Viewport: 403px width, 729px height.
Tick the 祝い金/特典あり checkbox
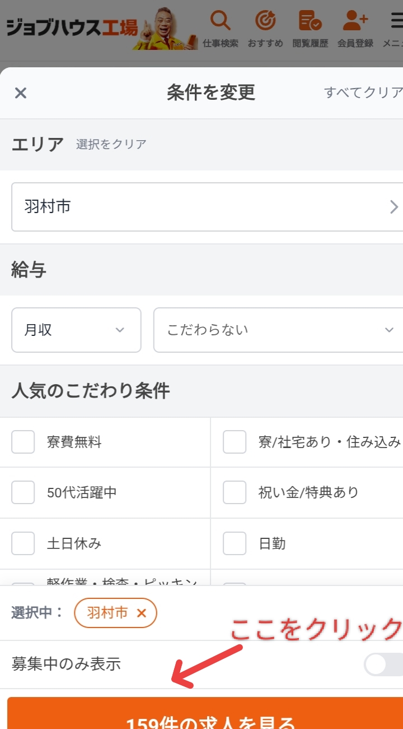235,493
